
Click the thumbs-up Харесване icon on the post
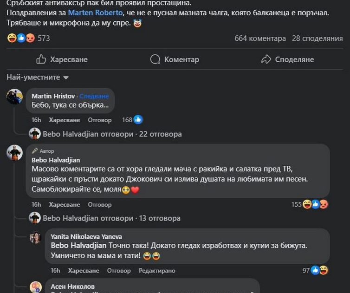coord(41,59)
